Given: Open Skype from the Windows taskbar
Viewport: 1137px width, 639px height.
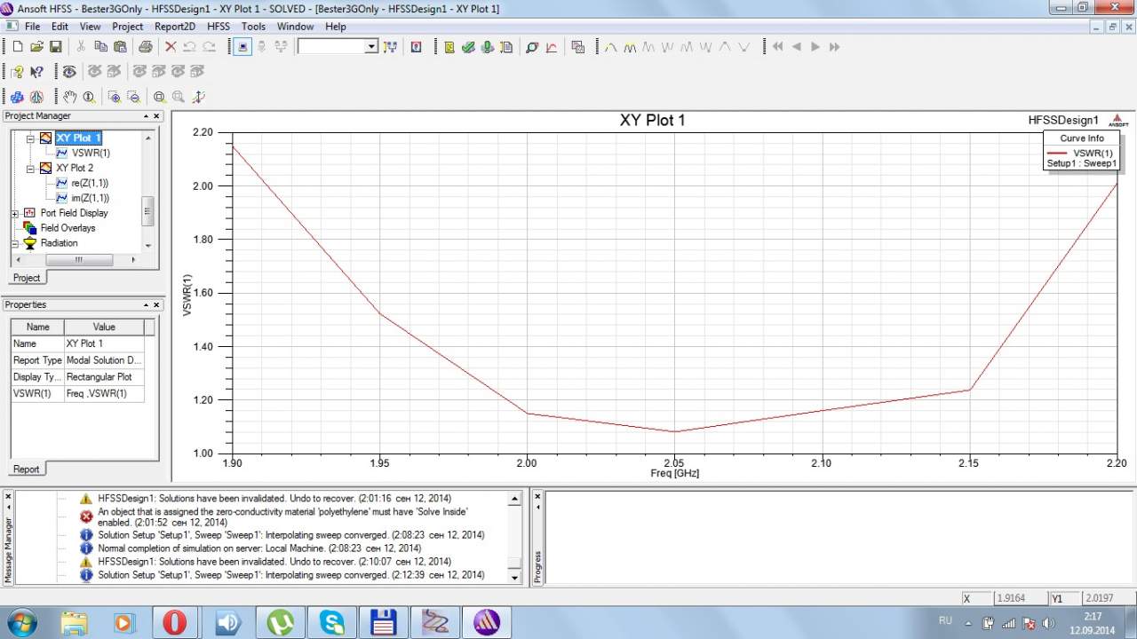Looking at the screenshot, I should pos(333,622).
